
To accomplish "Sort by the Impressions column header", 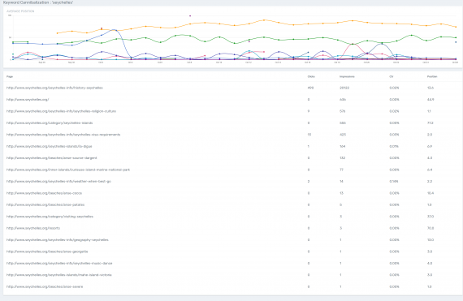I will [347, 76].
